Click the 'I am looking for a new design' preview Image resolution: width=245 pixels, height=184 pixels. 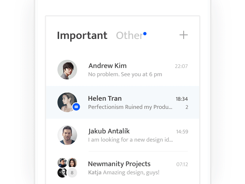click(130, 140)
